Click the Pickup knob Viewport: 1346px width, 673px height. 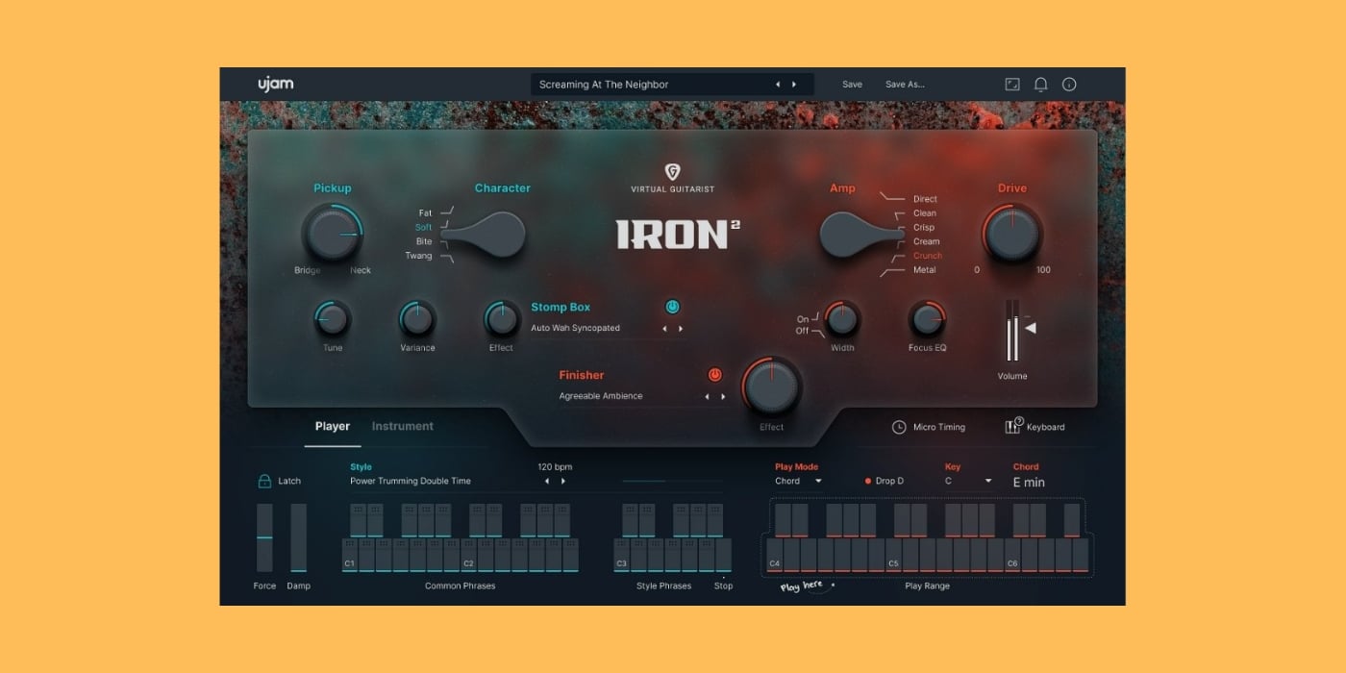coord(332,234)
